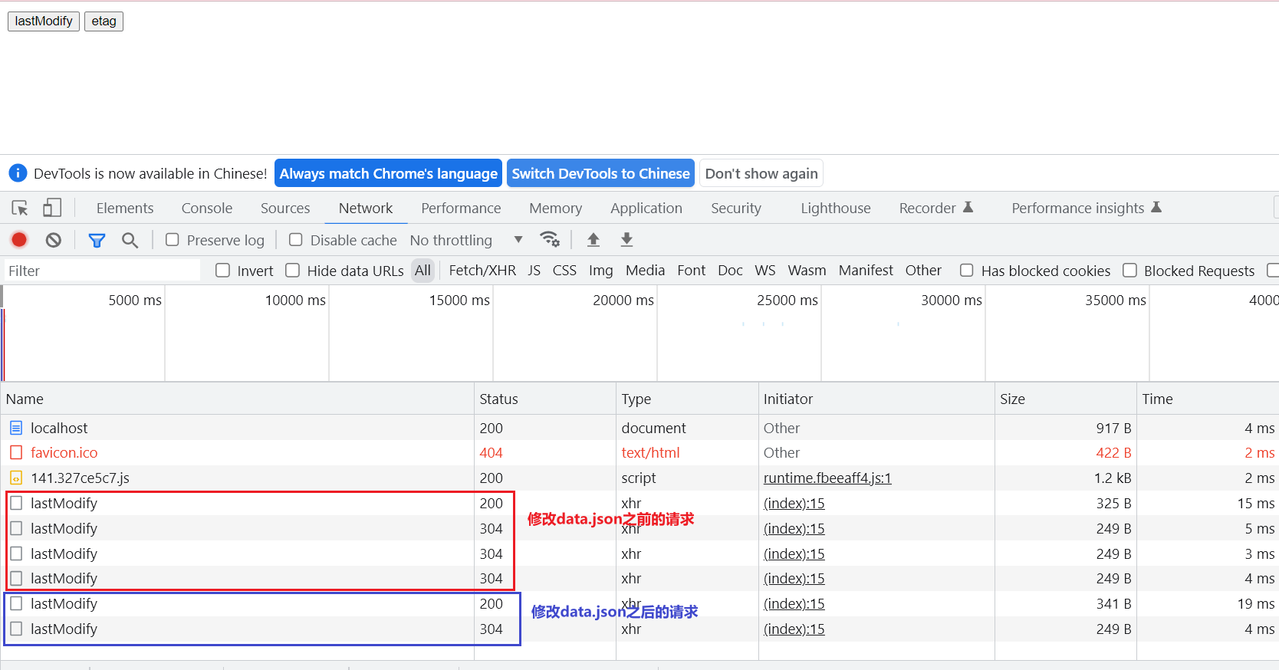Select the favicon.ico request row
Viewport: 1279px width, 670px height.
coord(639,452)
